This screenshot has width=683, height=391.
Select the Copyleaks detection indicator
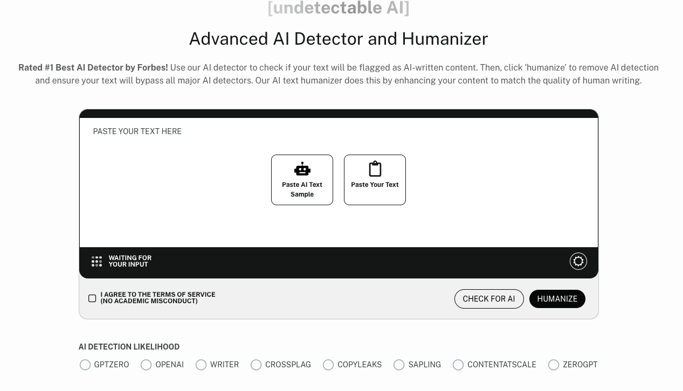pos(328,365)
